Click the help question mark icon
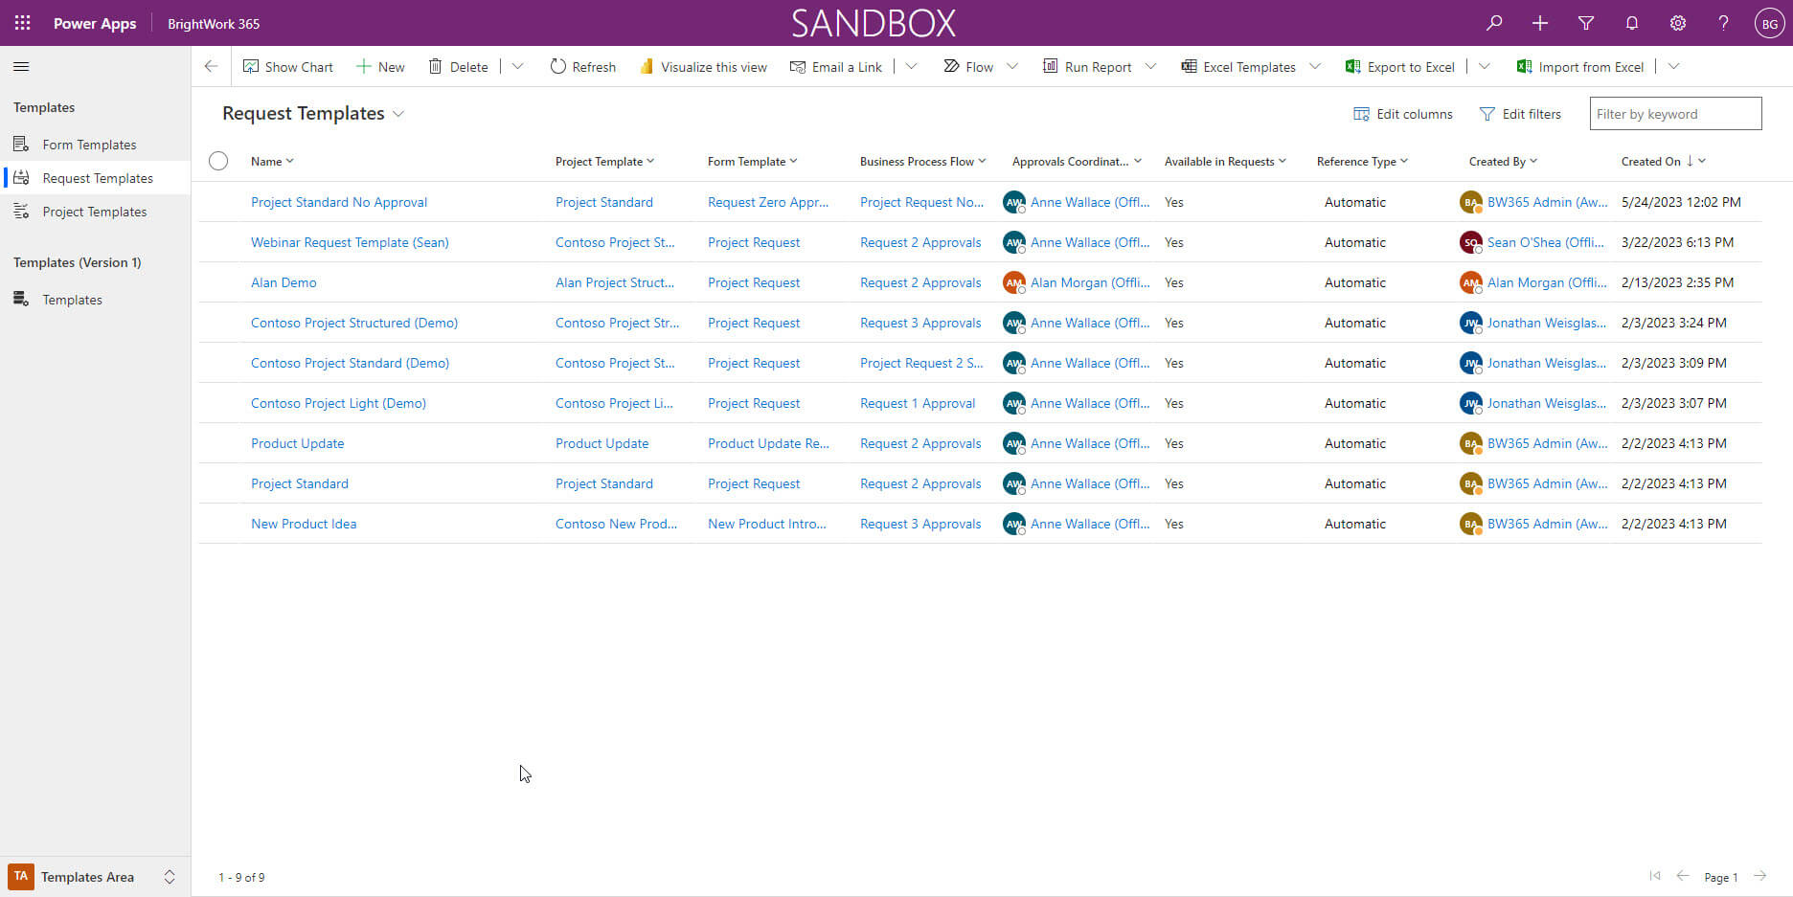 click(1723, 23)
